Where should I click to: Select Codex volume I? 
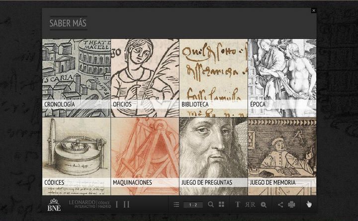coord(117,204)
